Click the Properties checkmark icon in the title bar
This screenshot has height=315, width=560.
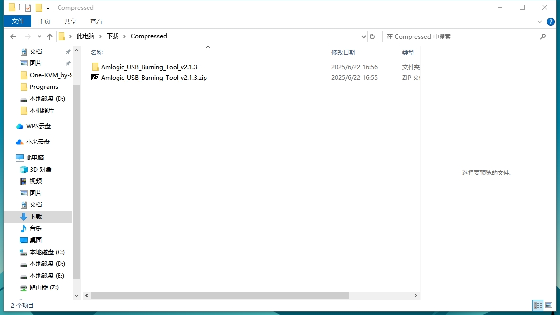(28, 7)
